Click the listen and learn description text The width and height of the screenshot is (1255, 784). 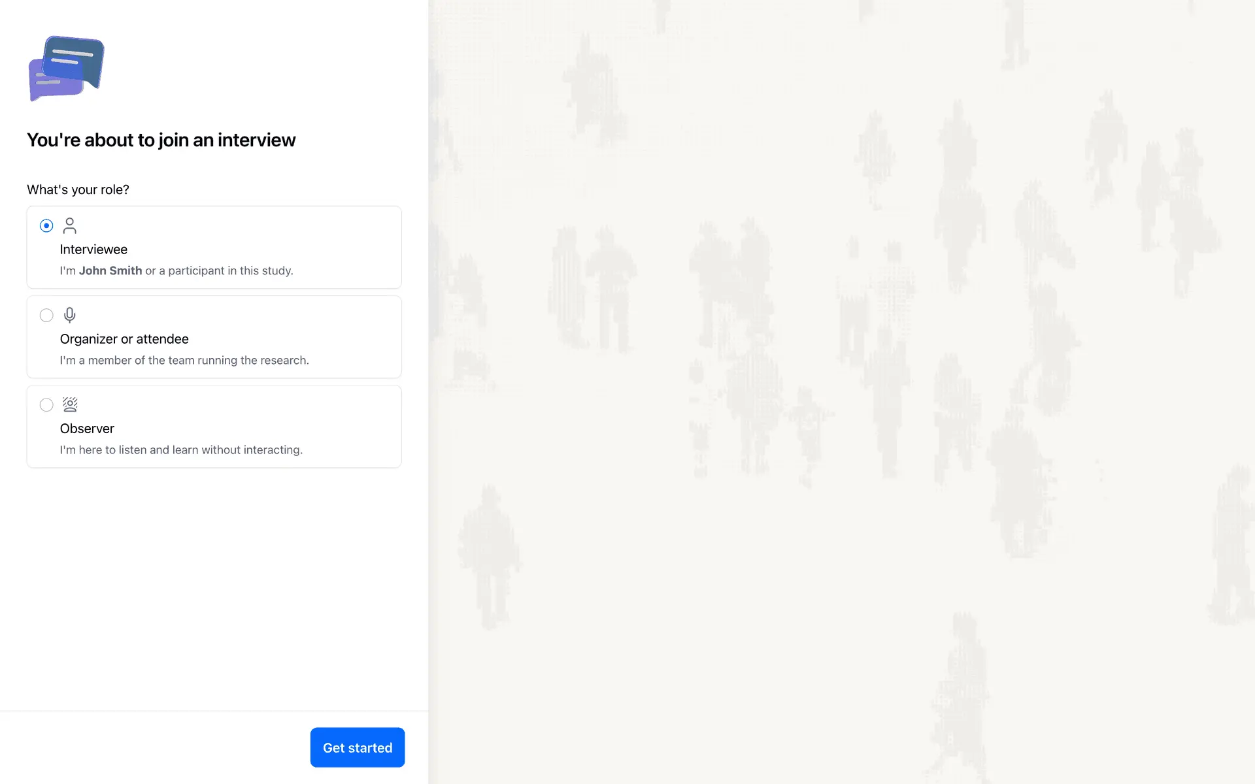pos(181,449)
